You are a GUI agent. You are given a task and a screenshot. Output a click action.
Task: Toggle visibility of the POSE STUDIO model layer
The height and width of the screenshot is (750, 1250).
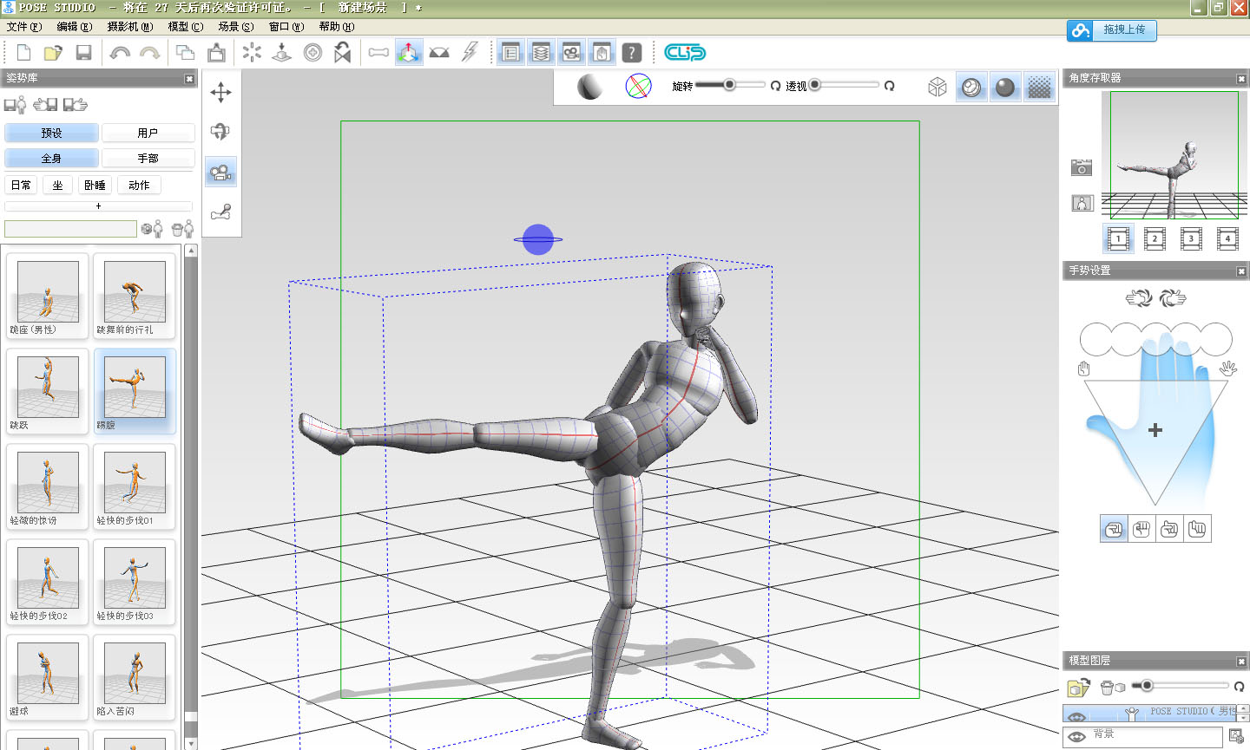tap(1077, 715)
